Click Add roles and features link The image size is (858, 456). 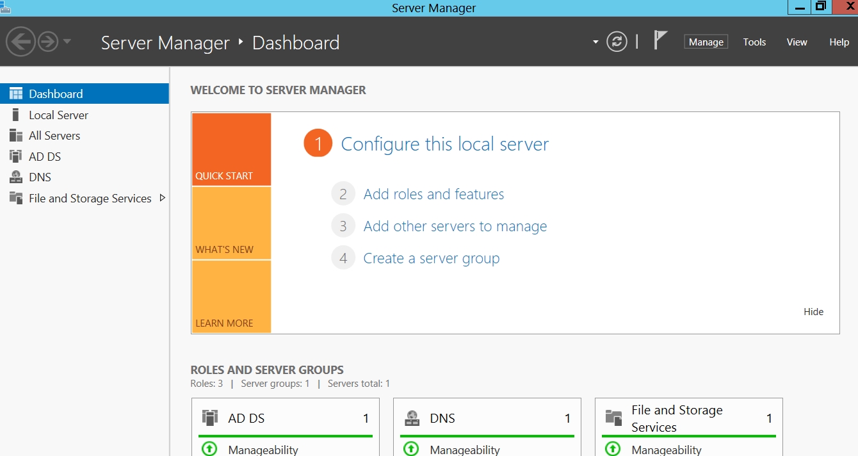[433, 194]
